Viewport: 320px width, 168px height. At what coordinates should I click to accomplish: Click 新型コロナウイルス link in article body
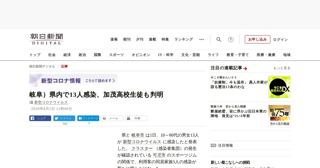point(142,142)
